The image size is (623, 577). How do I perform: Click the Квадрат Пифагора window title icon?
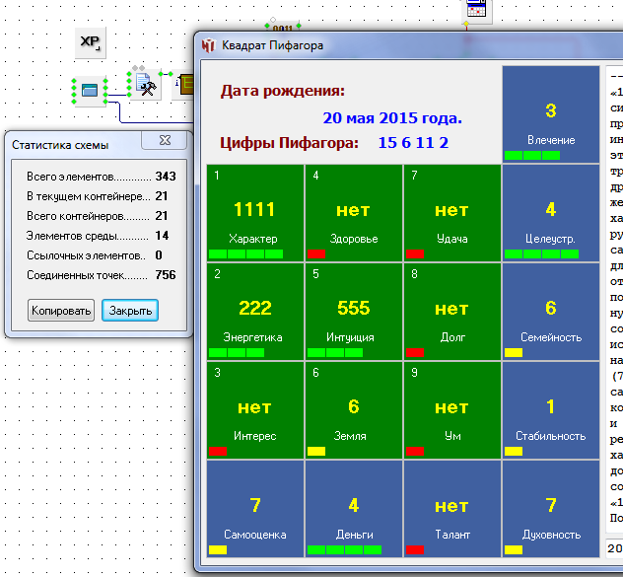click(208, 45)
